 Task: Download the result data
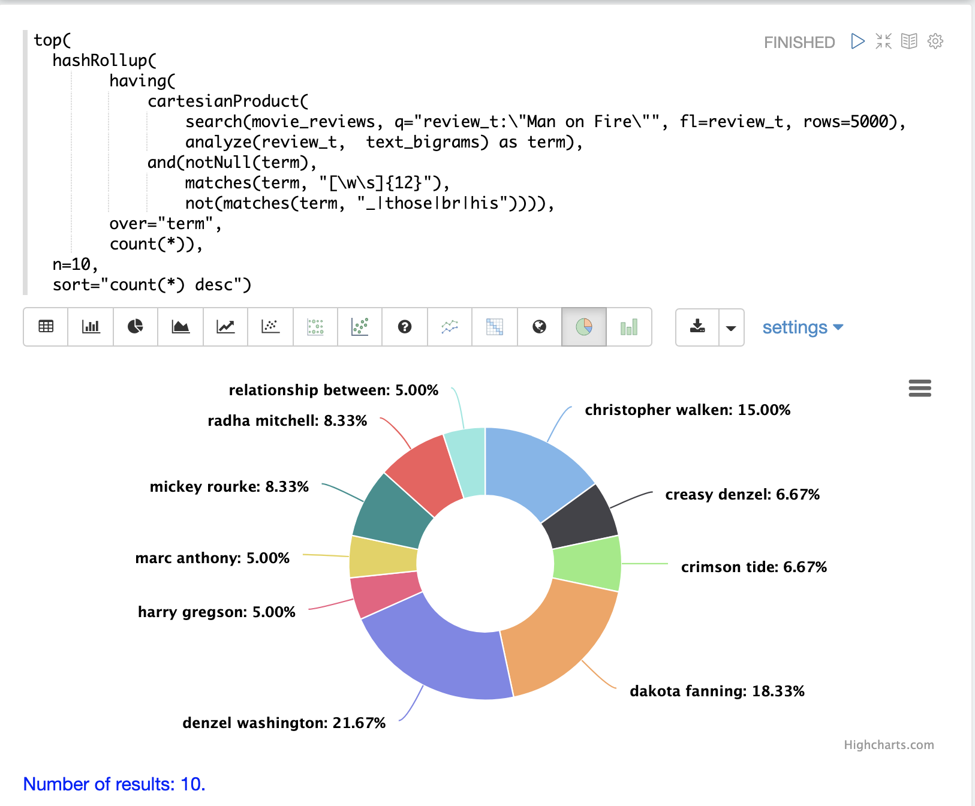click(697, 327)
